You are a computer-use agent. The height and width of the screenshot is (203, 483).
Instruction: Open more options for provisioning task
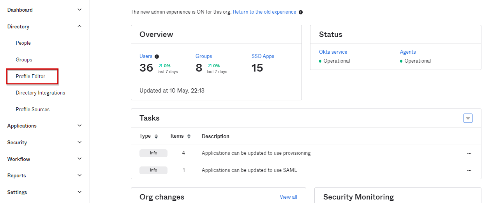(x=469, y=153)
